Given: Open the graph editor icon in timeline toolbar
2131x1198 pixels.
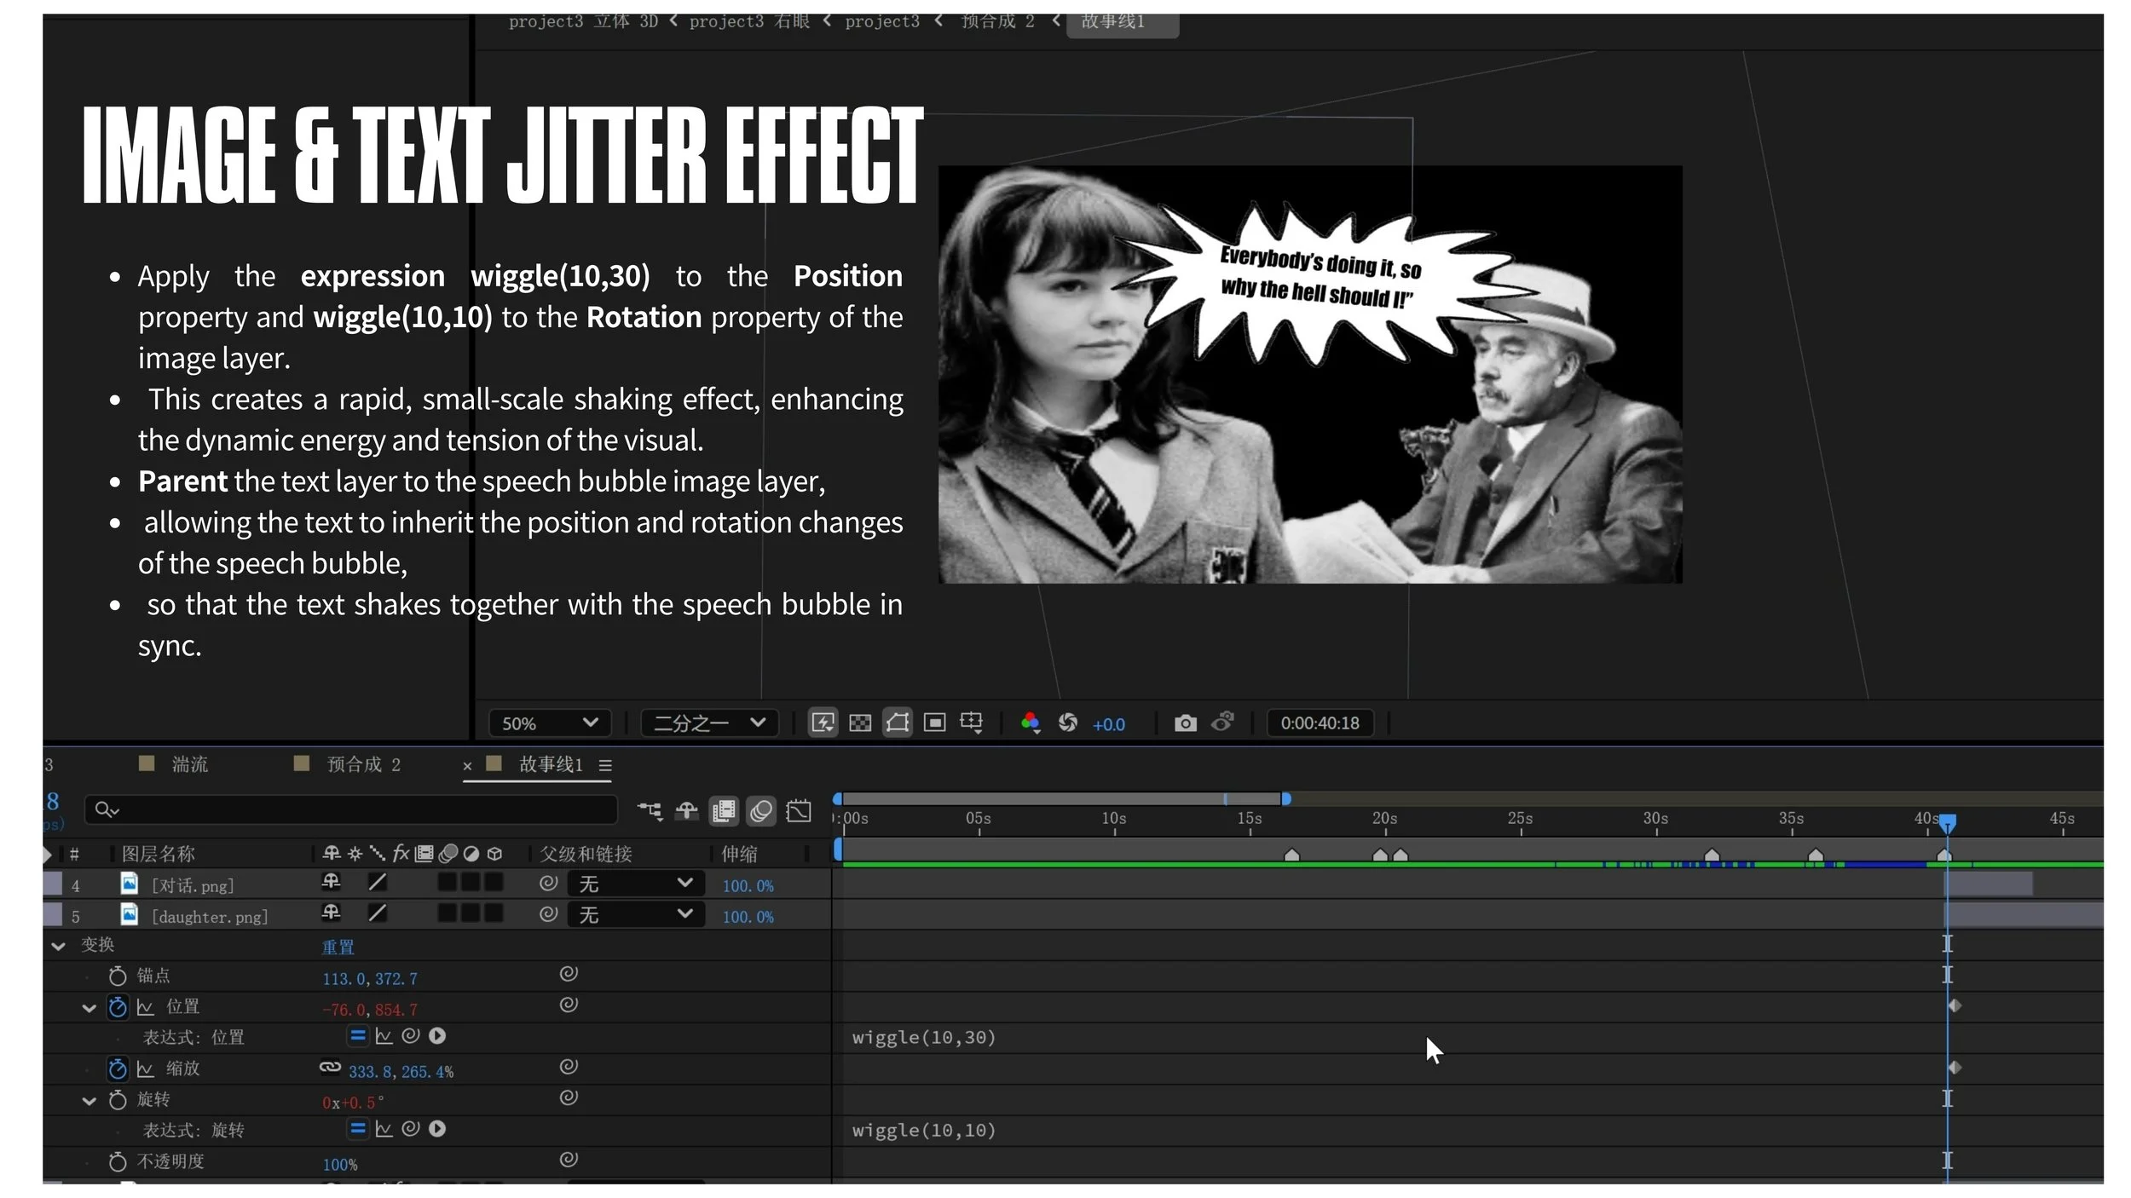Looking at the screenshot, I should (799, 810).
